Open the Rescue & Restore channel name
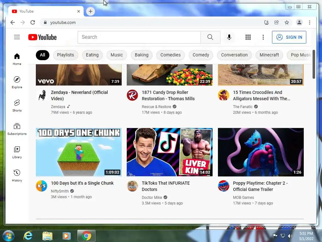 coord(156,107)
